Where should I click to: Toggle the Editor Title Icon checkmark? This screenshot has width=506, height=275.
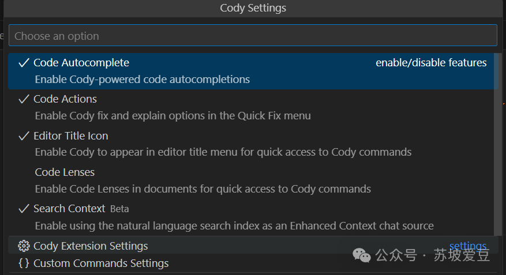24,136
